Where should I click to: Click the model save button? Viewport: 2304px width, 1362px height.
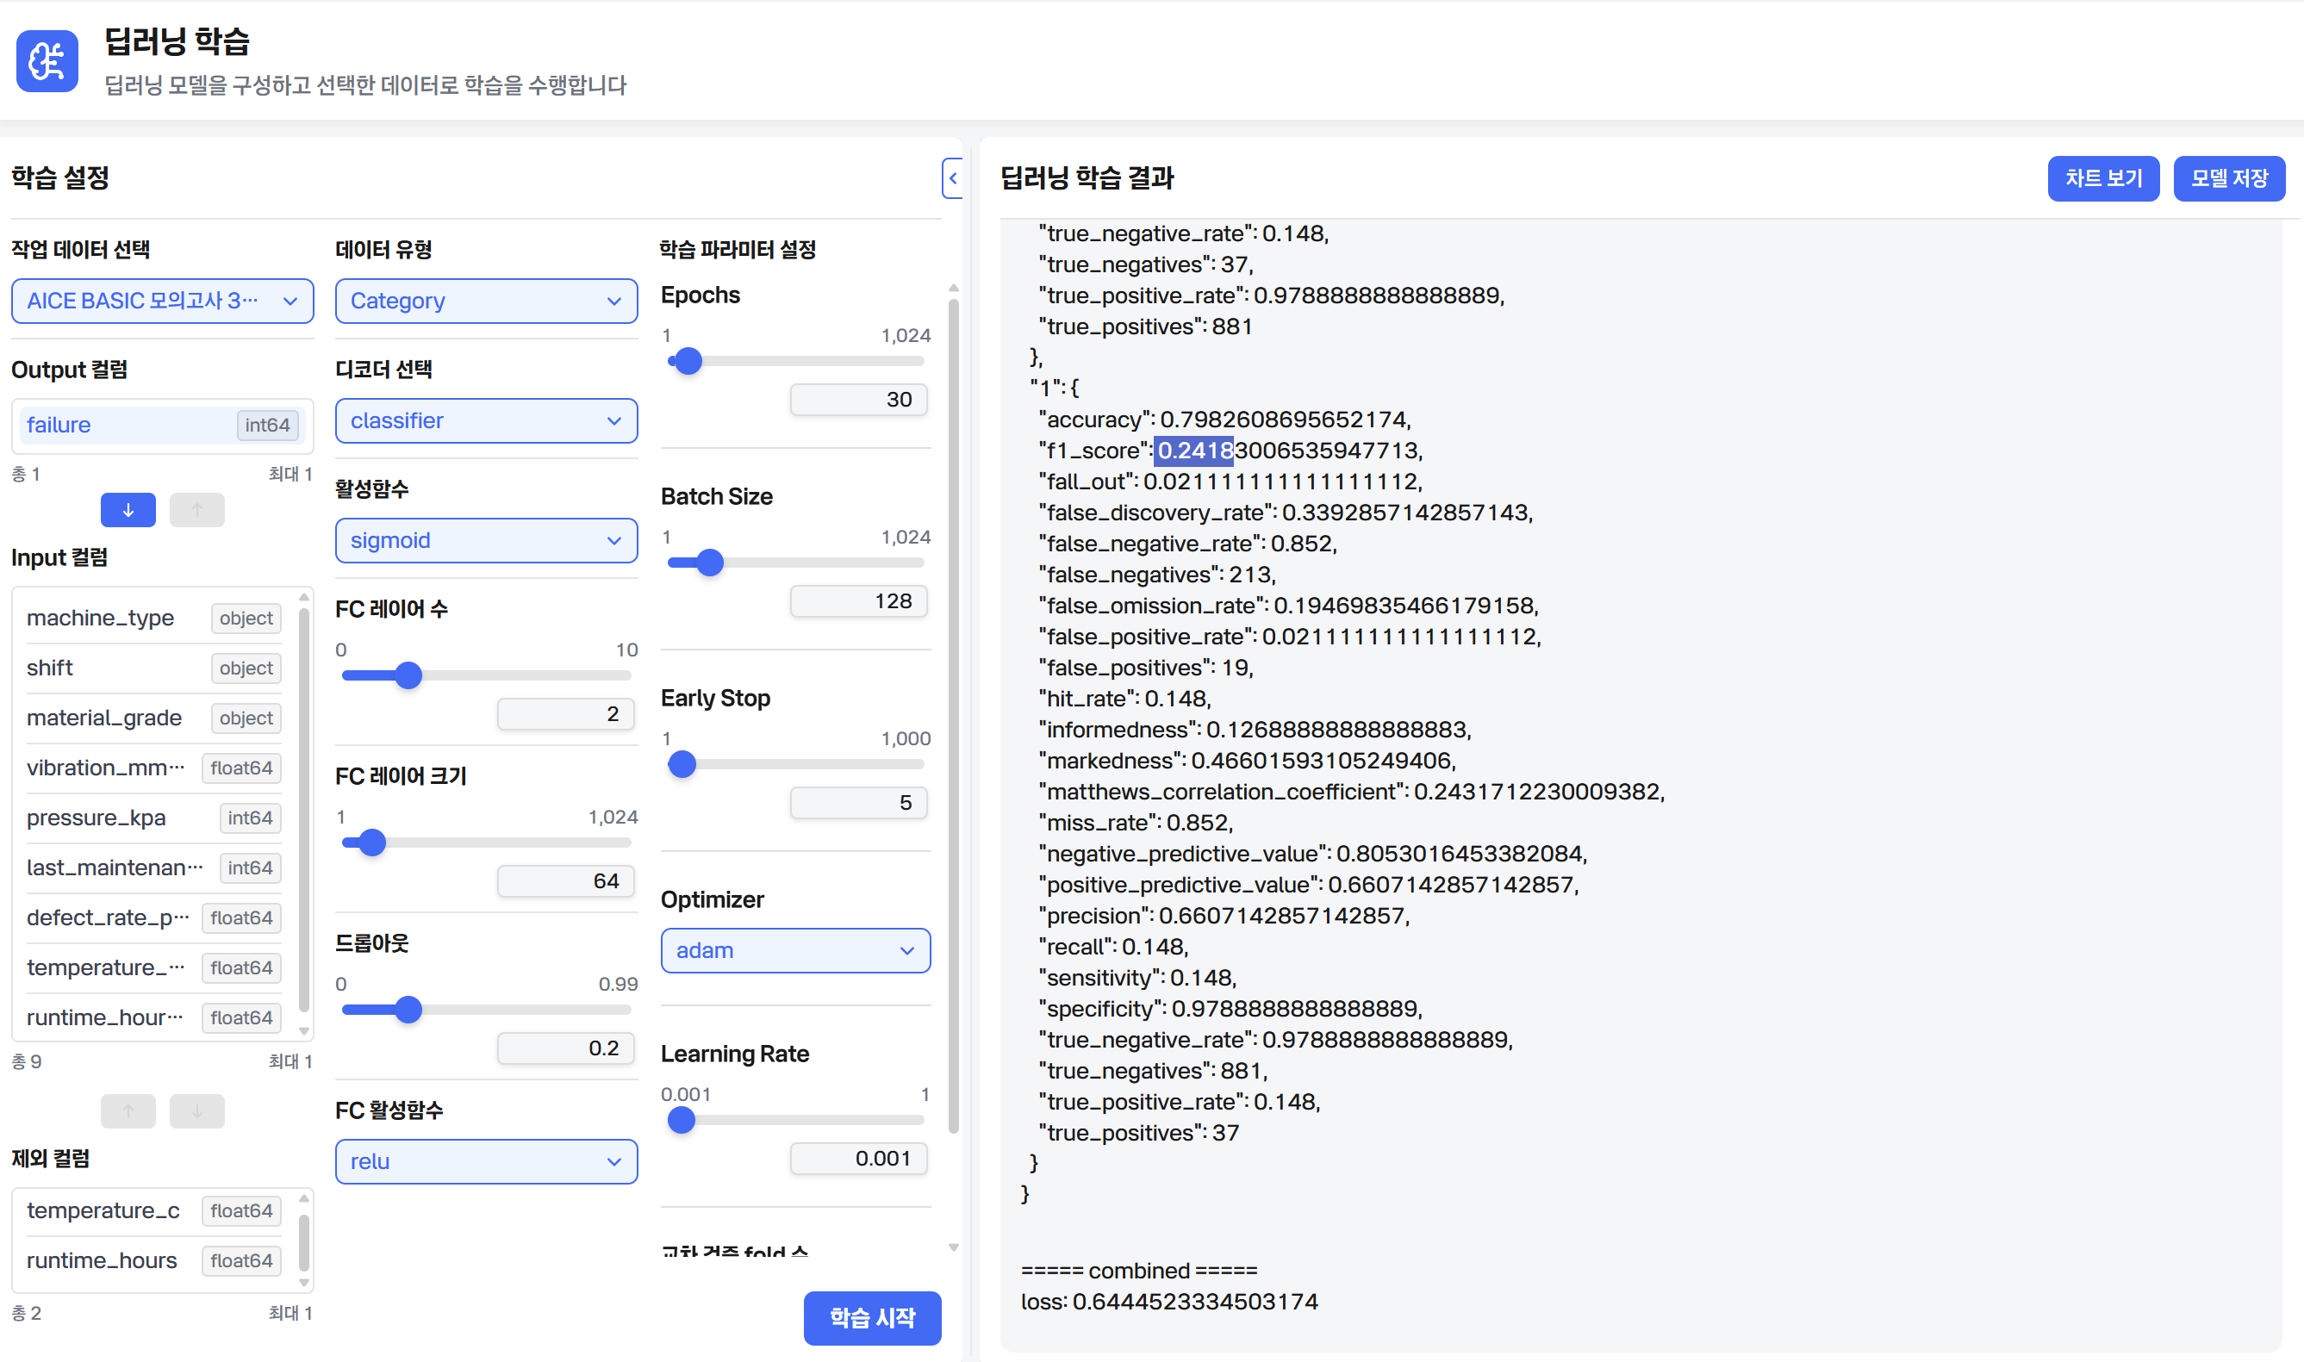point(2230,178)
